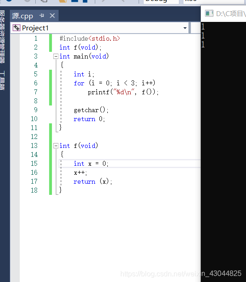This screenshot has width=246, height=282.
Task: Click the getchar(); line
Action: coord(91,110)
